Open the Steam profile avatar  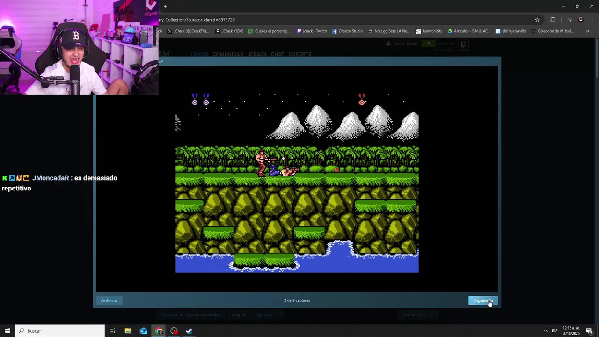click(x=463, y=45)
